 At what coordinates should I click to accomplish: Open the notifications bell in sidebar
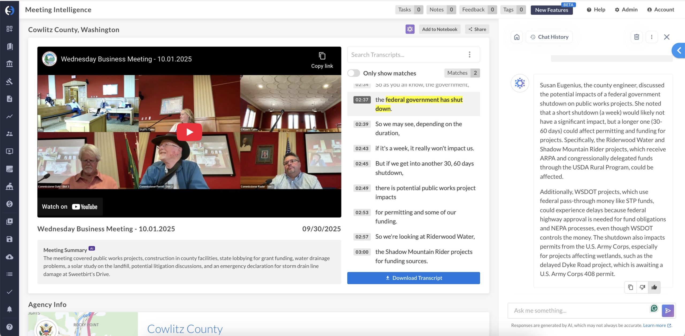9,309
